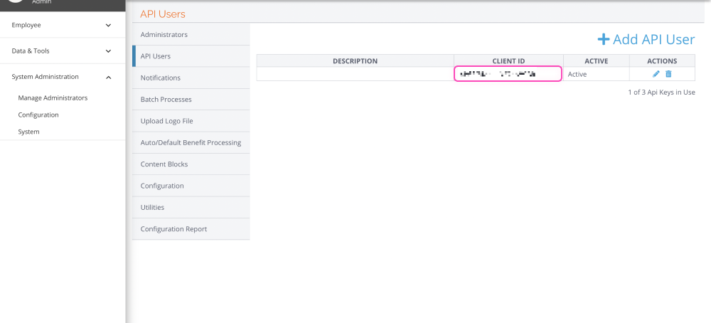Select Configuration under System Administration sidebar

click(x=38, y=115)
